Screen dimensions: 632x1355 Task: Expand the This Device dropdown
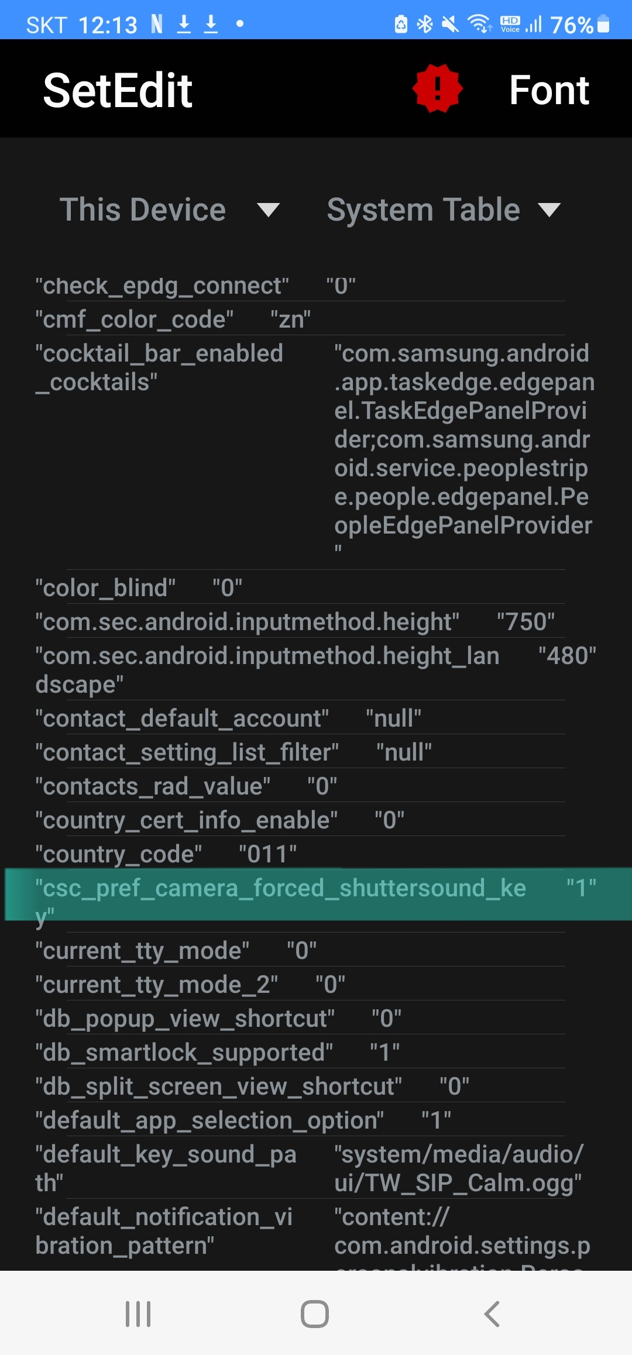170,209
